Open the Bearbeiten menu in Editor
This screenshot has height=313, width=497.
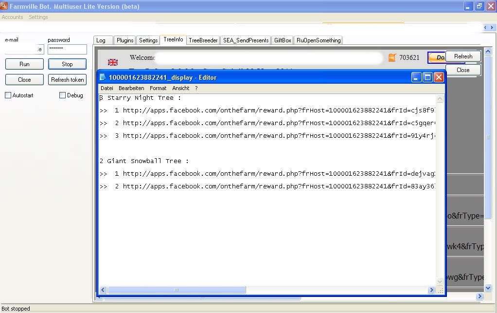(x=131, y=88)
